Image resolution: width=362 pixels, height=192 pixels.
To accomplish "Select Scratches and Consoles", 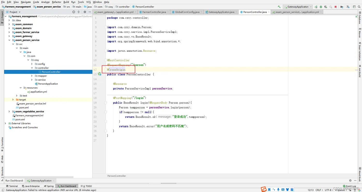I will pyautogui.click(x=25, y=127).
